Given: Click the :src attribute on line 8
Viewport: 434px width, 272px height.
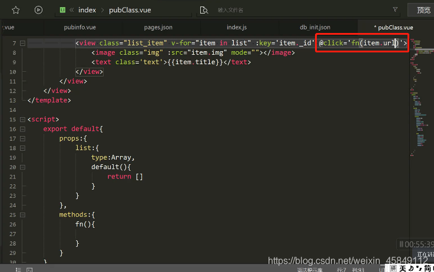Looking at the screenshot, I should point(197,52).
